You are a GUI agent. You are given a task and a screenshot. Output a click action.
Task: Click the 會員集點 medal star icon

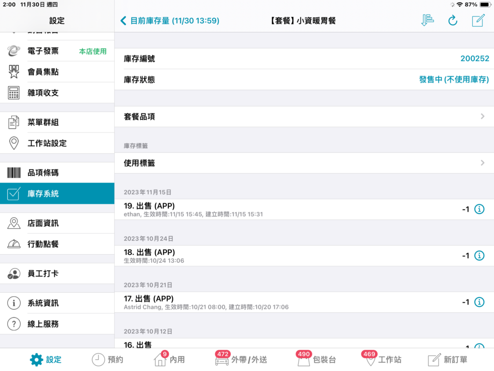point(14,71)
